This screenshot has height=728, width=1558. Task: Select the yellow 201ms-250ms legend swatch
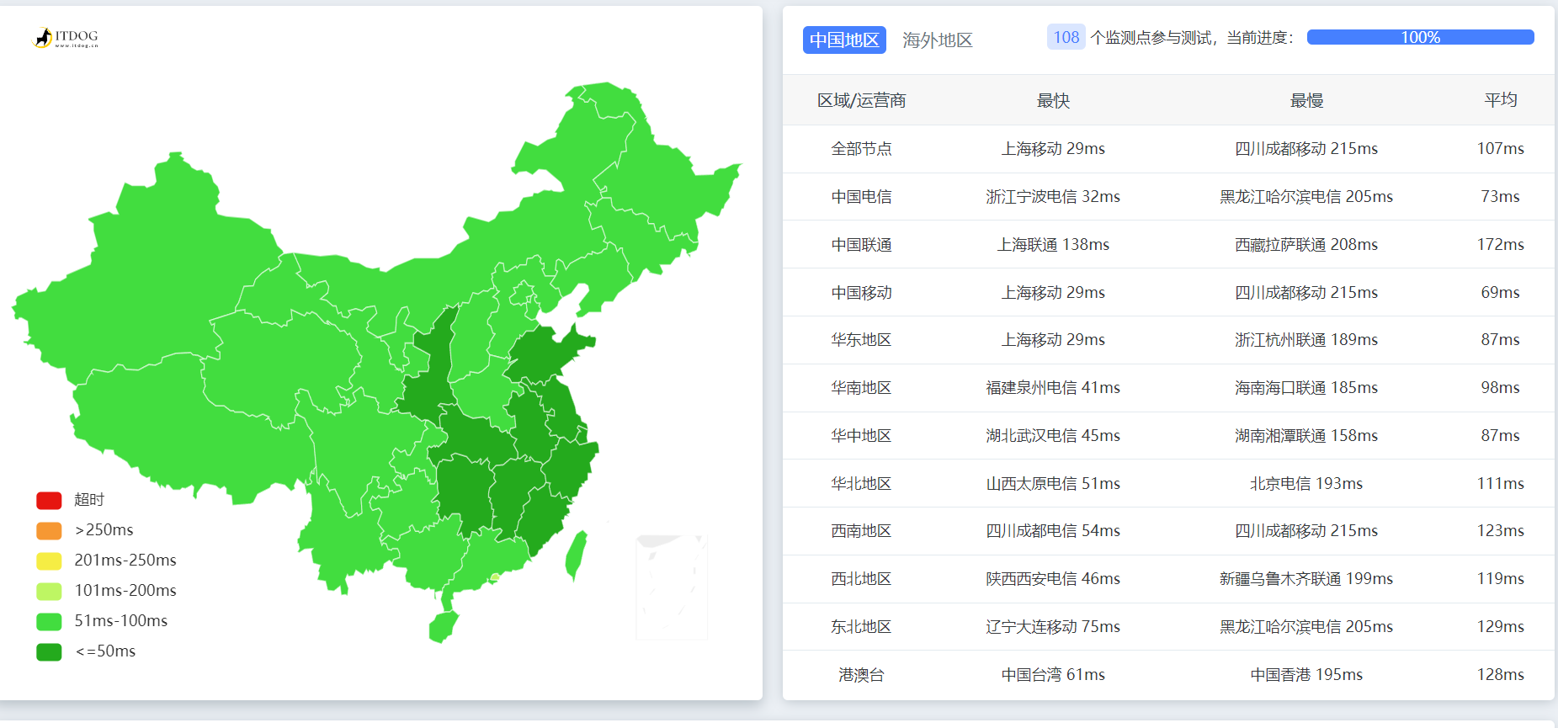49,561
